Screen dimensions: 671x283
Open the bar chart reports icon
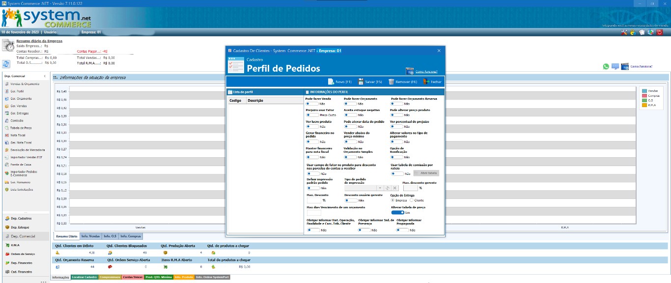pos(650,32)
